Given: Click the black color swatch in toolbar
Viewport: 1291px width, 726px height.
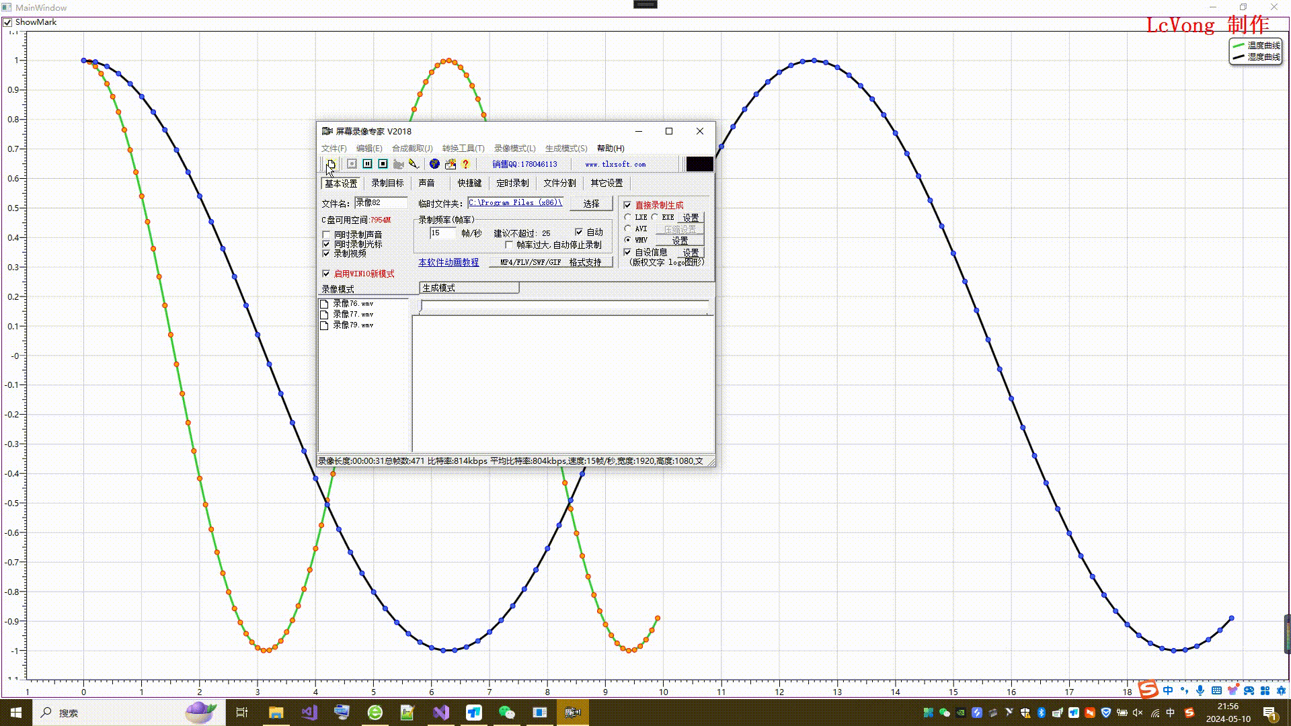Looking at the screenshot, I should pos(699,164).
